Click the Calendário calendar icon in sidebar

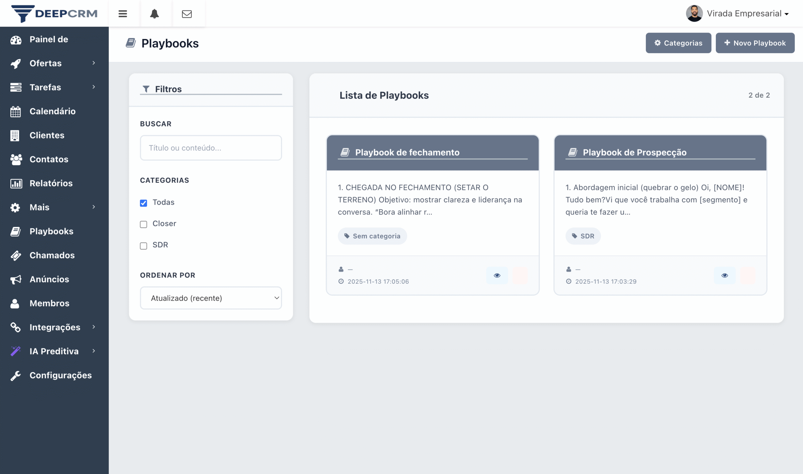pyautogui.click(x=15, y=111)
